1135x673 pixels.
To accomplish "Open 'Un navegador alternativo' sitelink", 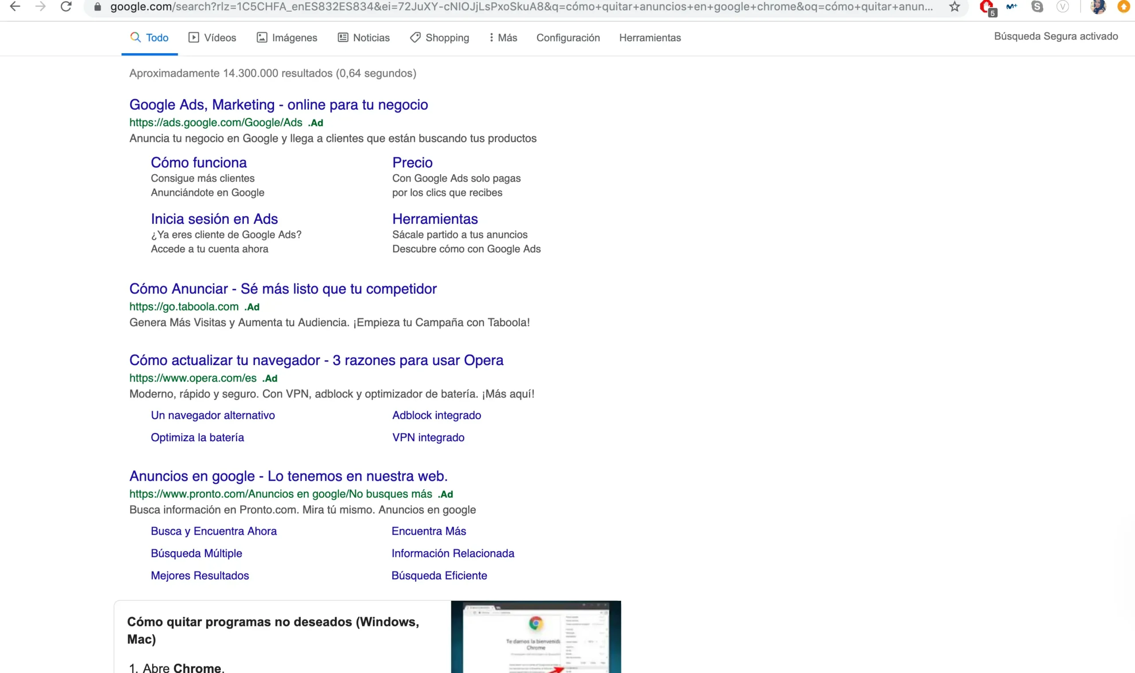I will (213, 415).
